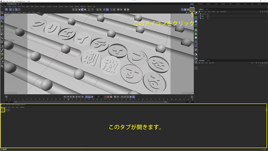Open the viewport Filter menu

point(29,12)
